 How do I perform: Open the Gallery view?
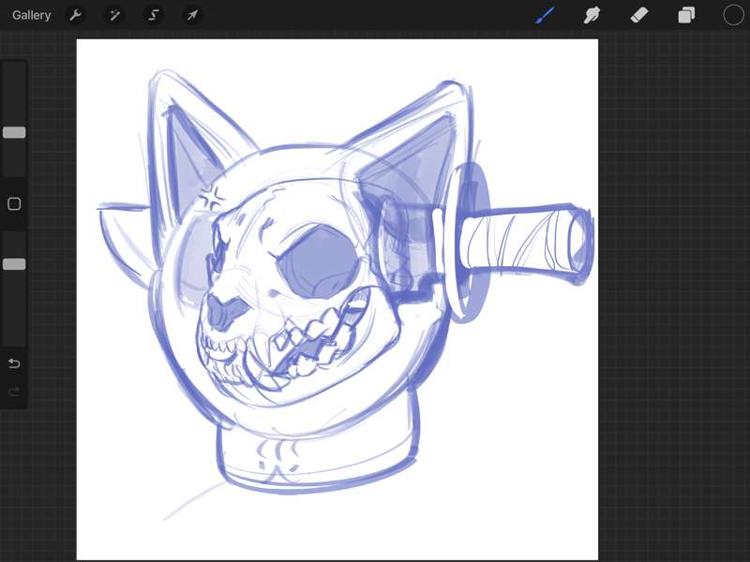[32, 15]
